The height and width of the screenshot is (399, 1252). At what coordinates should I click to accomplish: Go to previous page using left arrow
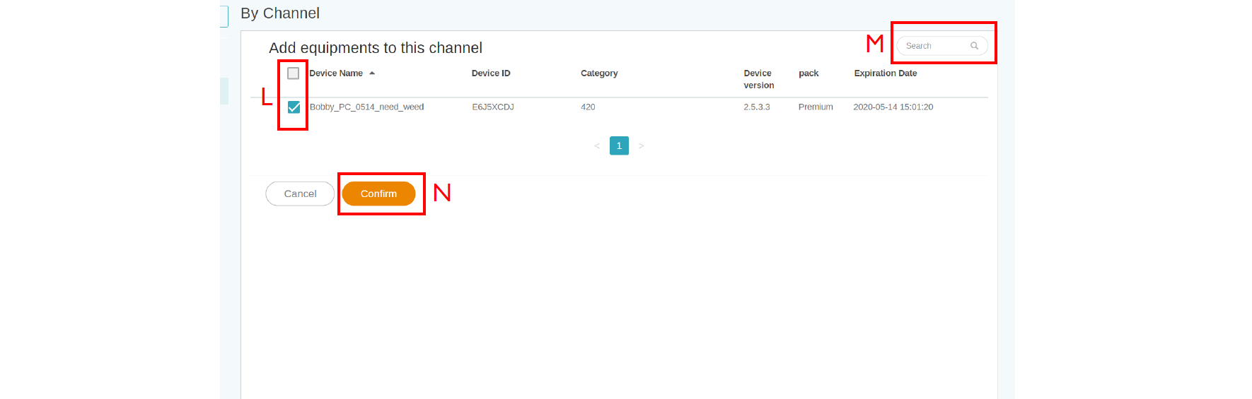point(597,146)
